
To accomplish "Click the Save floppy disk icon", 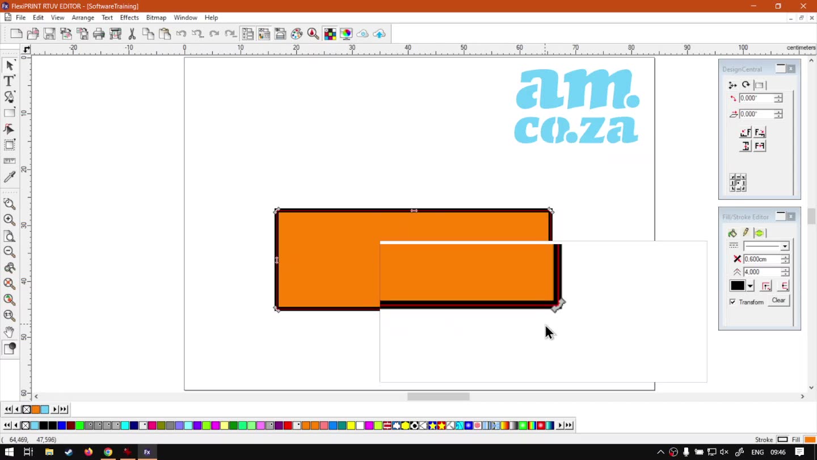I will 49,34.
